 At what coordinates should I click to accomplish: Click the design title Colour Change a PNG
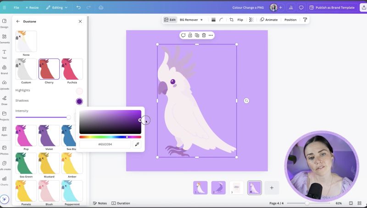248,7
